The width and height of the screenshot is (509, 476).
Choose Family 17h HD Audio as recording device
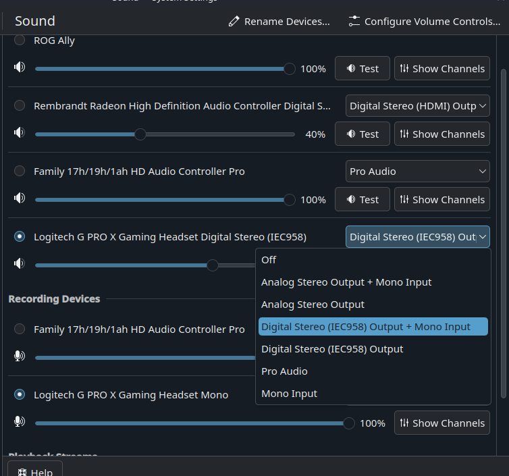point(20,329)
